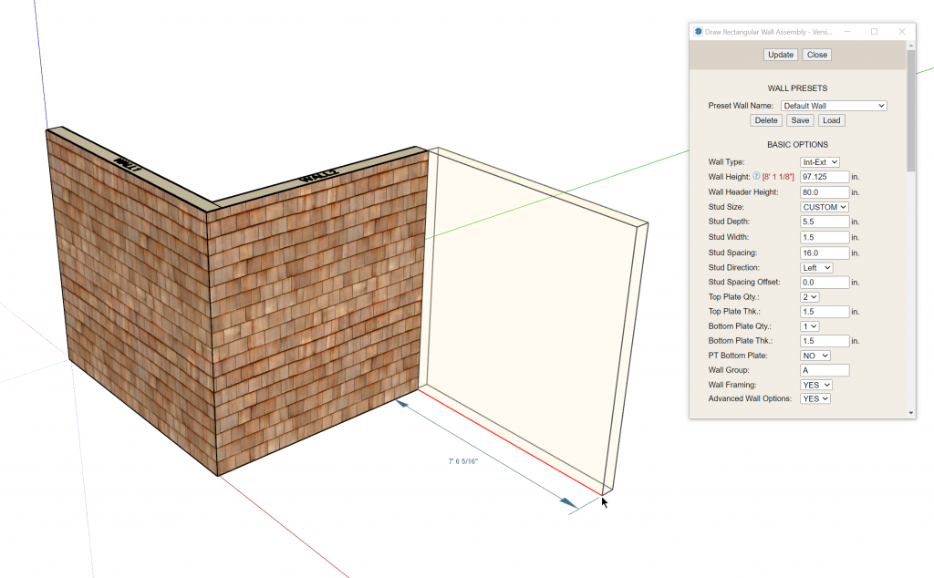Open the Preset Wall Name dropdown
Viewport: 934px width, 578px height.
[834, 106]
